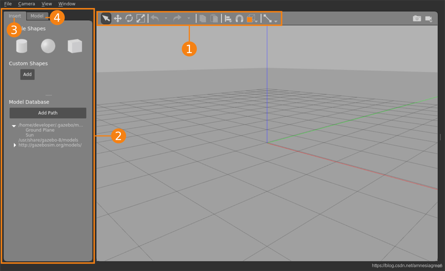Click the Copy icon in toolbar
The image size is (445, 271).
pos(203,19)
